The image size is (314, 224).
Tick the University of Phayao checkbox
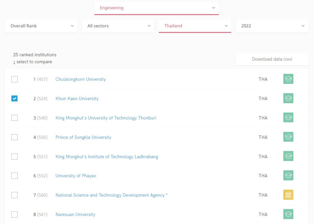[x=14, y=176]
